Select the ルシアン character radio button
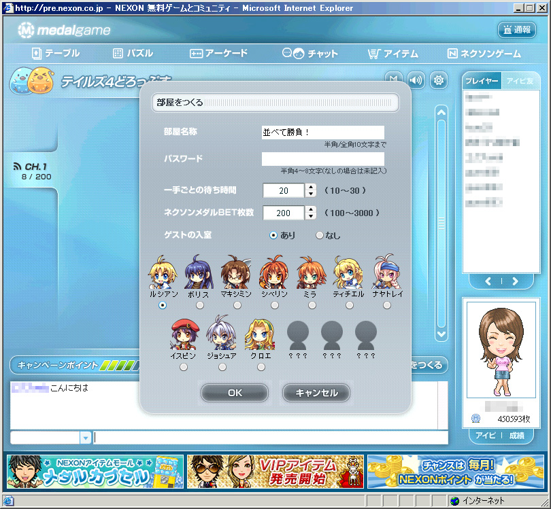The width and height of the screenshot is (551, 509). coord(163,305)
